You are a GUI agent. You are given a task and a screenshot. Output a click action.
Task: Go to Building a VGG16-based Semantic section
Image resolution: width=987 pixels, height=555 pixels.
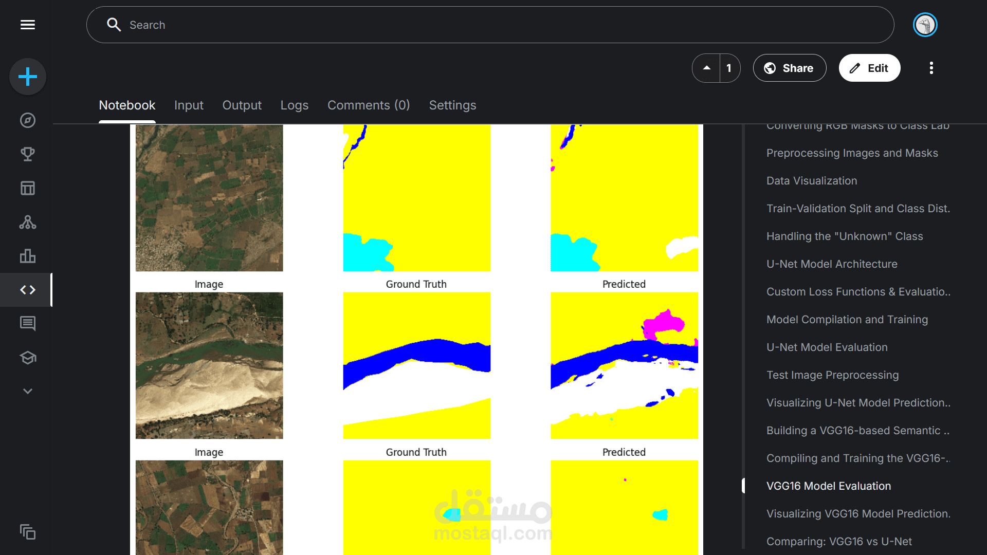(857, 431)
